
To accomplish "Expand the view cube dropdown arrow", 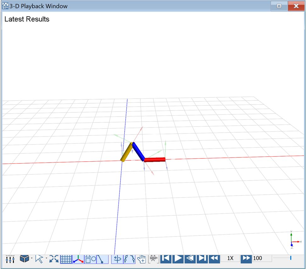I will pos(31,258).
